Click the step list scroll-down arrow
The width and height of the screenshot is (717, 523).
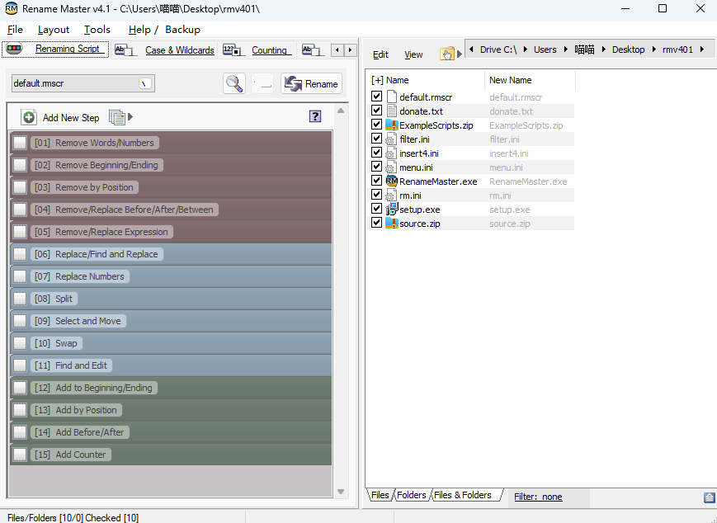(x=341, y=492)
